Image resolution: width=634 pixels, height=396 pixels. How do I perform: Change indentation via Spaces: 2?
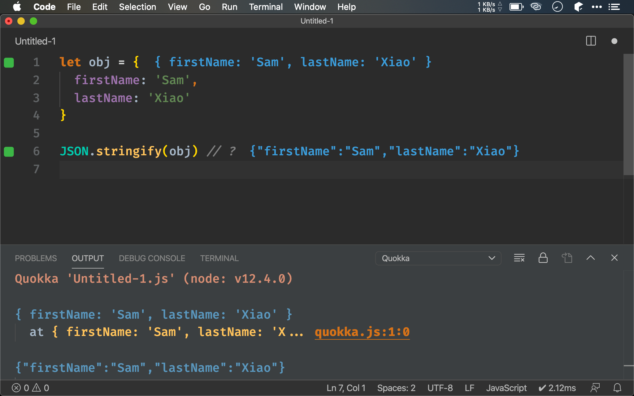coord(396,388)
